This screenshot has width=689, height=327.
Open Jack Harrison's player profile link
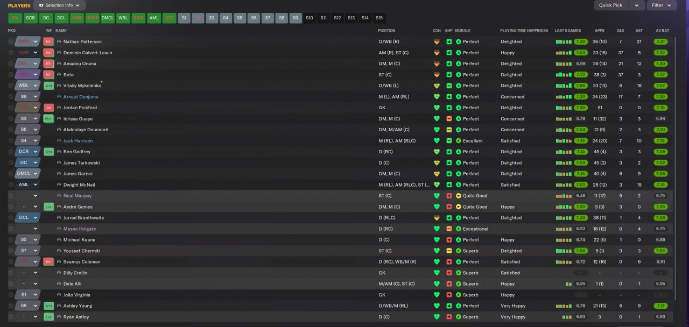click(78, 141)
